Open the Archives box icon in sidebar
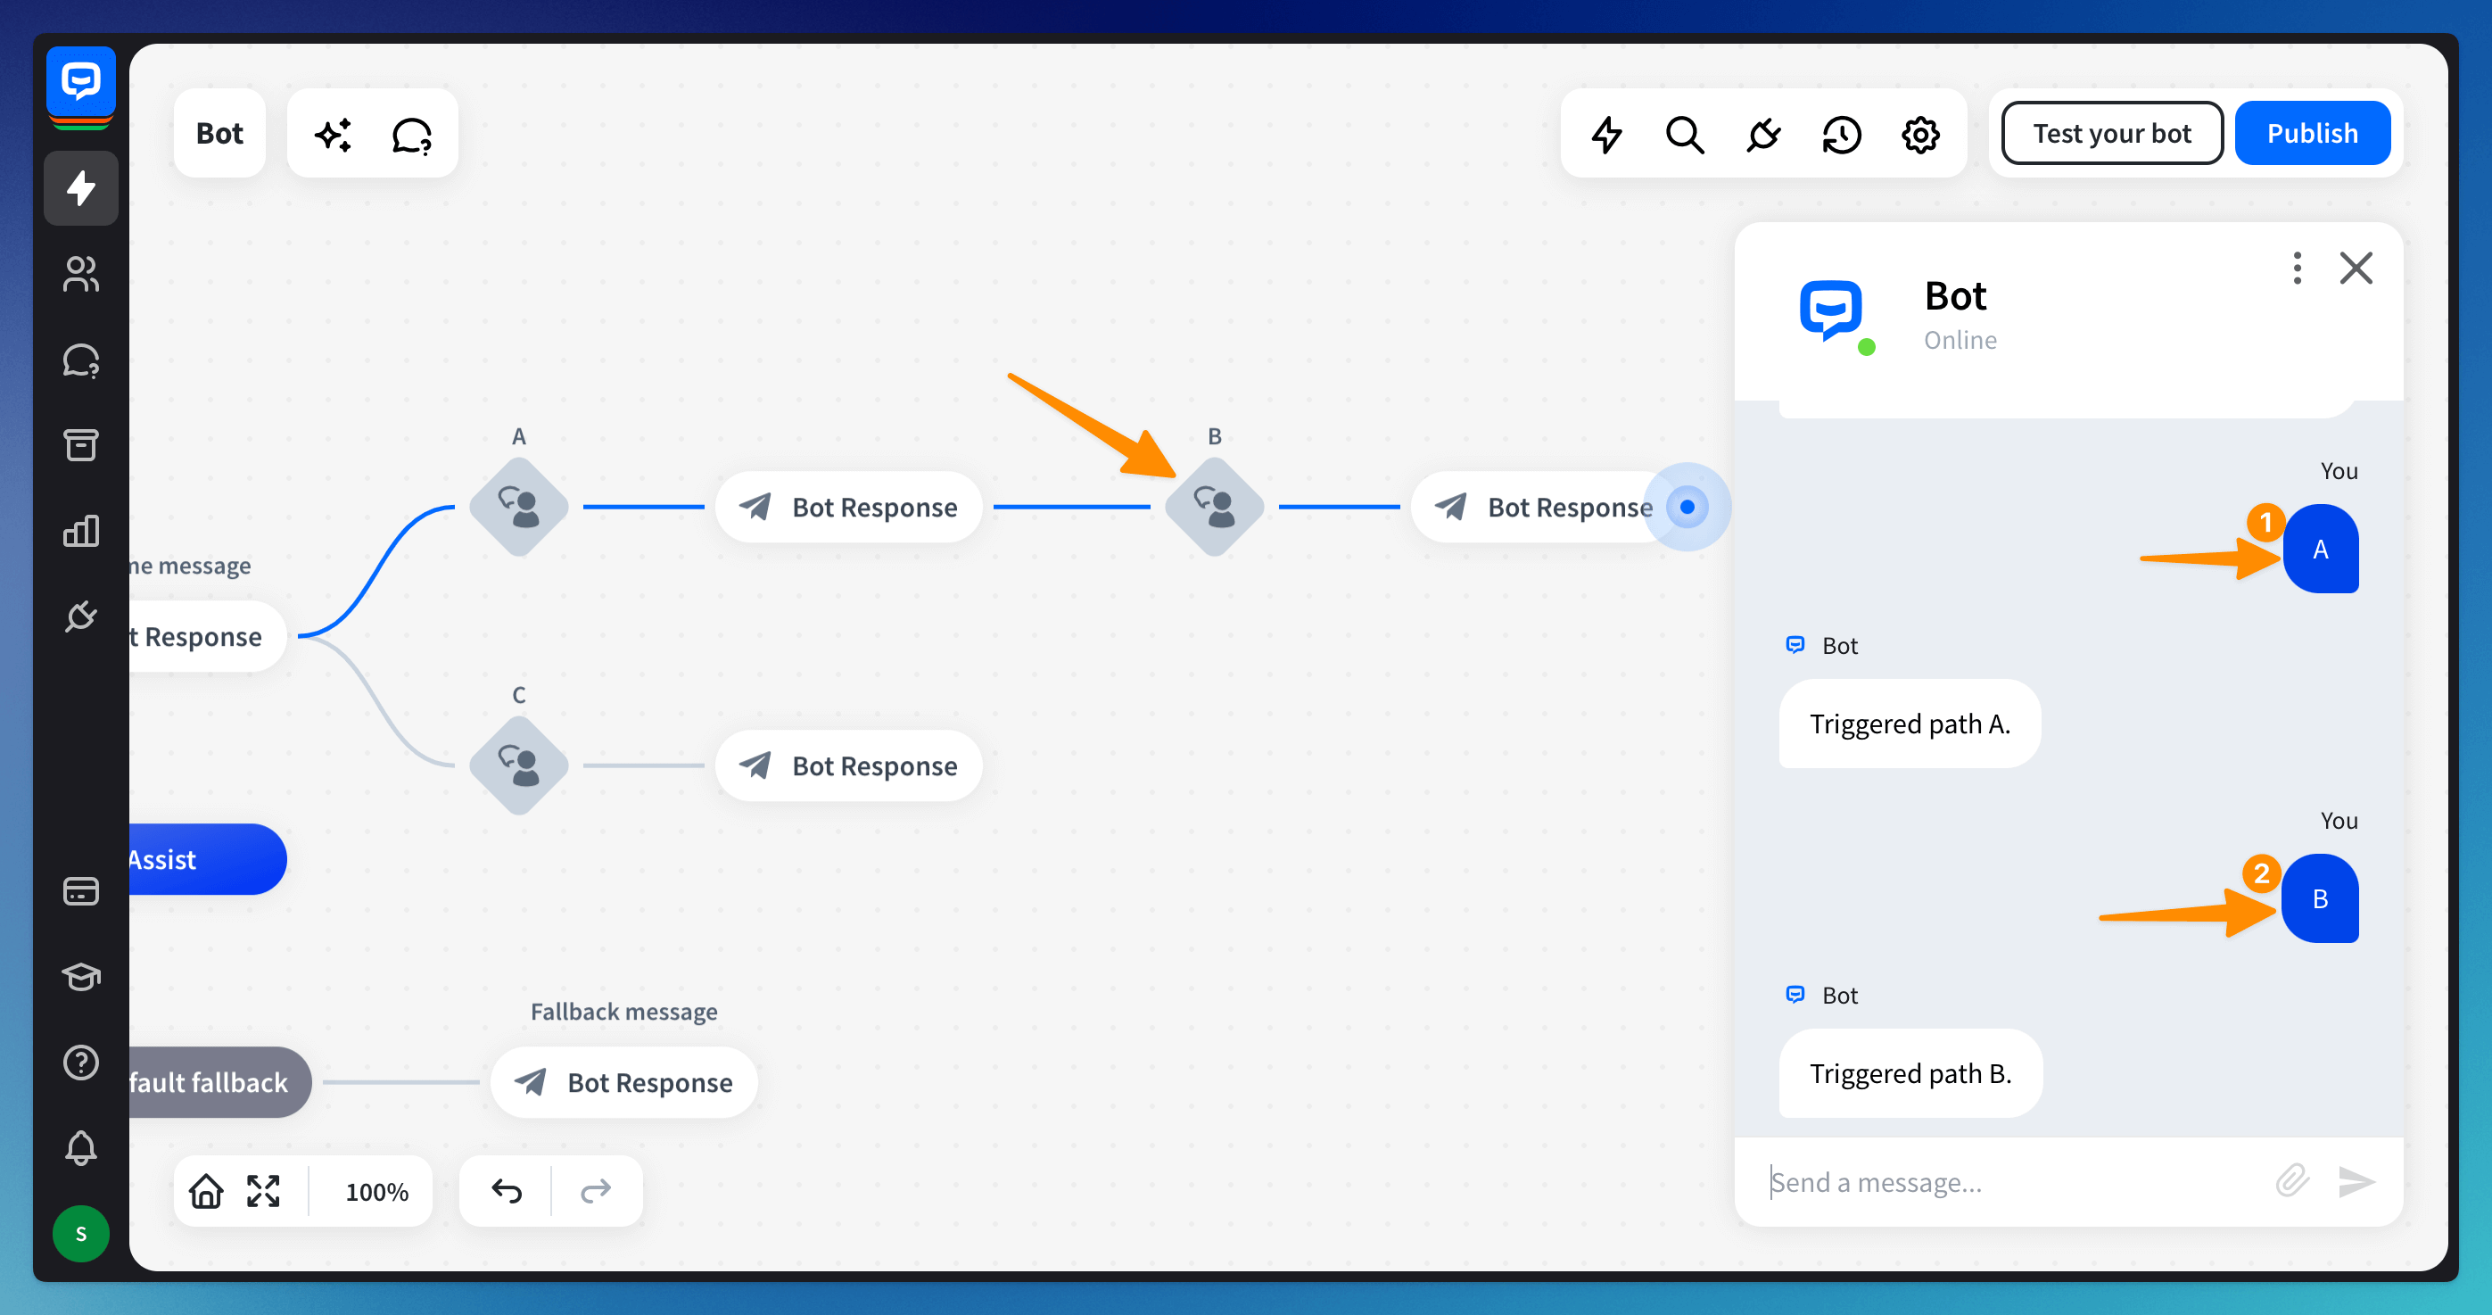 [x=80, y=445]
